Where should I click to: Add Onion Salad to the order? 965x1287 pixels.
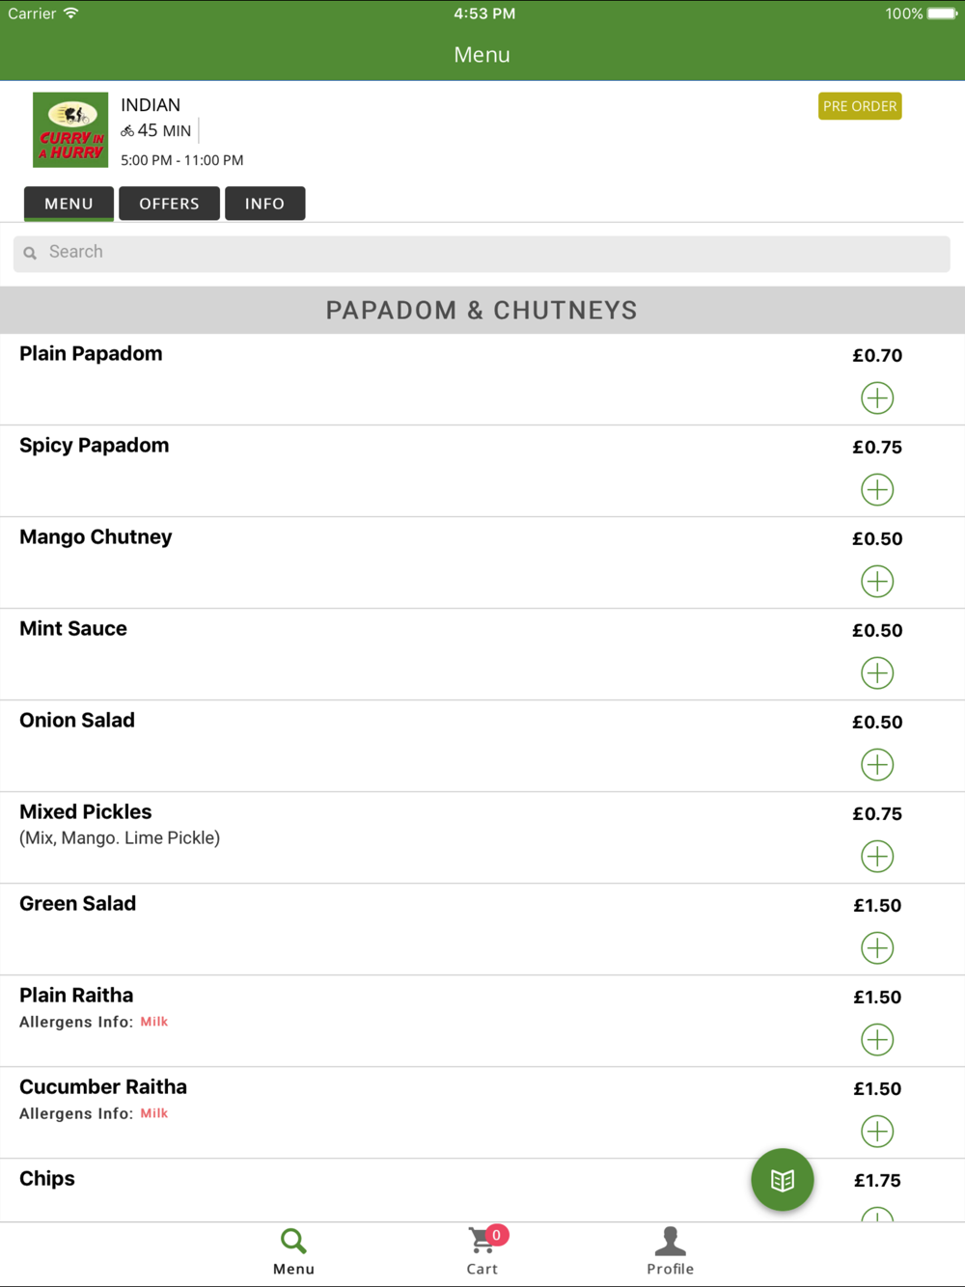click(877, 764)
